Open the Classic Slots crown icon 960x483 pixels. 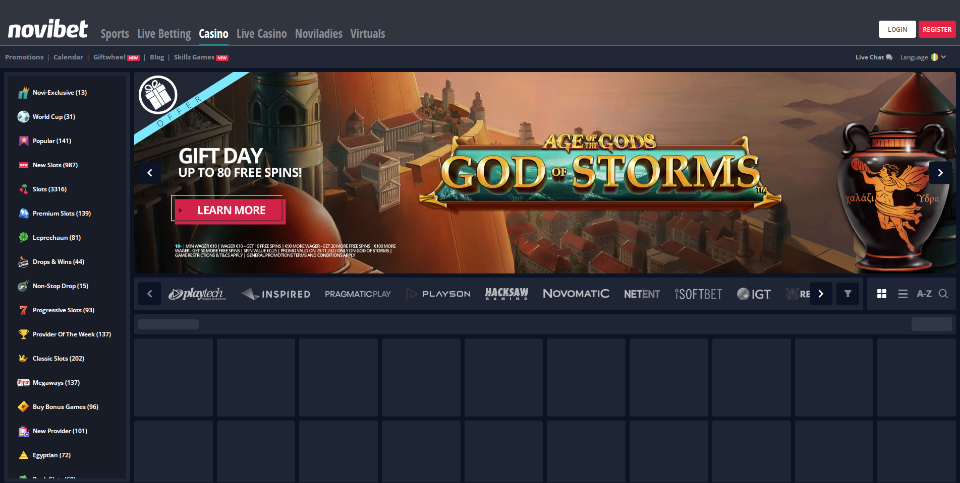(23, 359)
